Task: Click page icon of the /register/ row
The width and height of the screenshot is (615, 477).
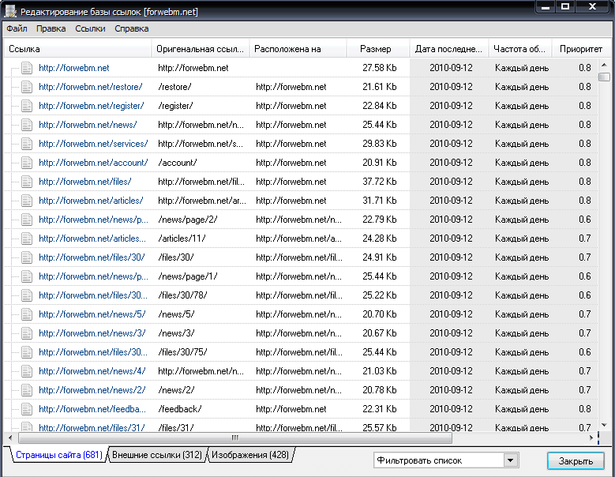Action: (27, 106)
